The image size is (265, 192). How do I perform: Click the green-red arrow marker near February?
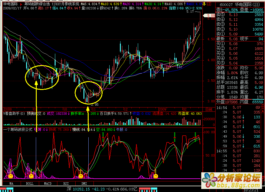pyautogui.click(x=195, y=137)
